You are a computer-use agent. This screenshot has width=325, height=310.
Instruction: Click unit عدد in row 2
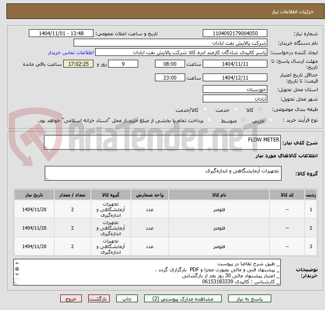pyautogui.click(x=150, y=228)
